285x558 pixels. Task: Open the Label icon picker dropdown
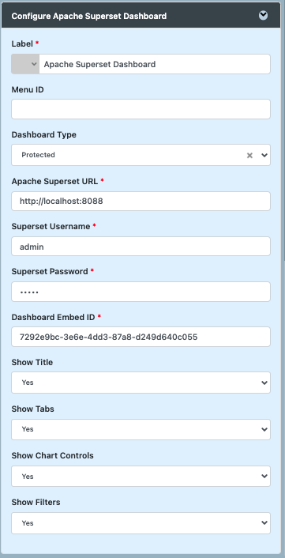click(x=25, y=64)
